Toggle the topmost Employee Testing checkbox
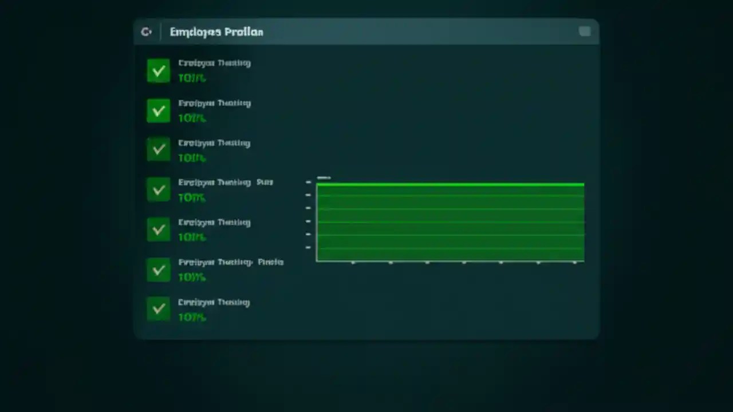This screenshot has width=733, height=412. [x=159, y=70]
